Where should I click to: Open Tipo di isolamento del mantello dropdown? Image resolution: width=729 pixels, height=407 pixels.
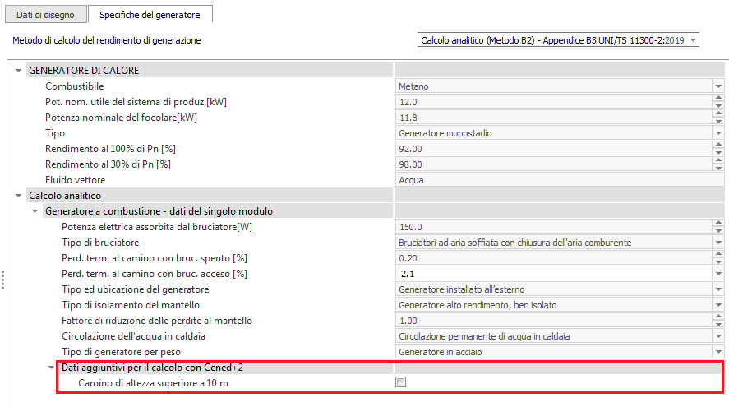pyautogui.click(x=717, y=305)
